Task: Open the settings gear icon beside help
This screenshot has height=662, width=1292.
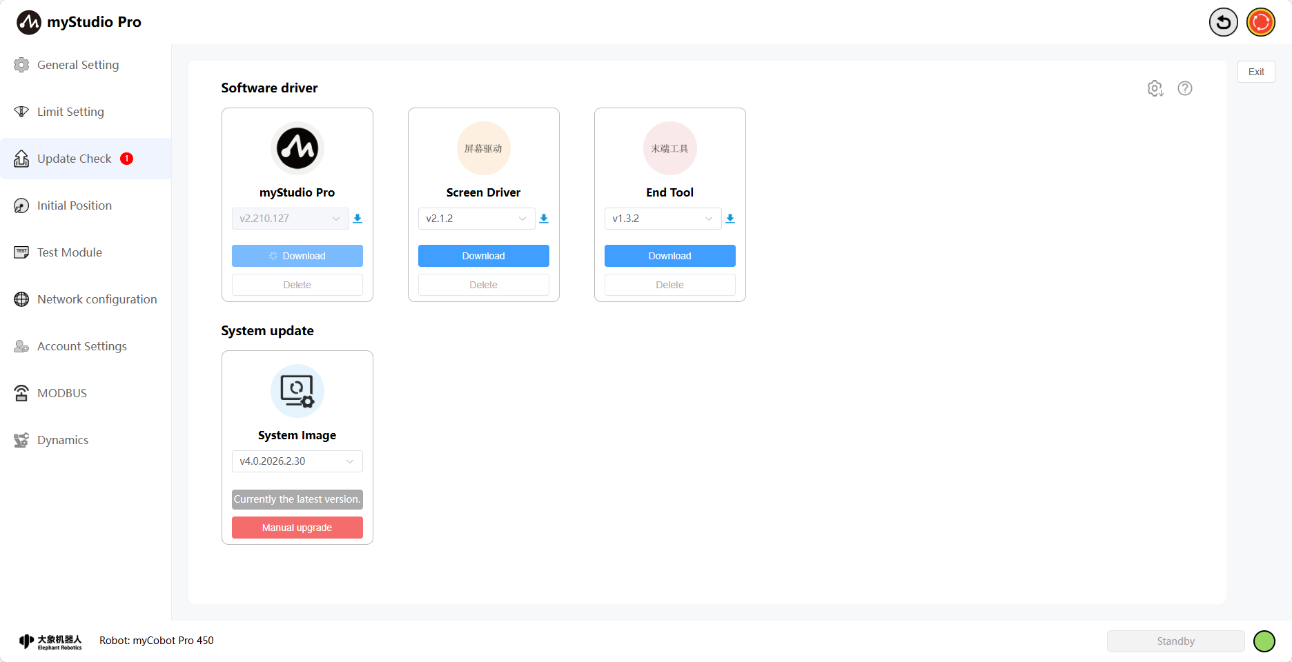Action: [x=1155, y=88]
